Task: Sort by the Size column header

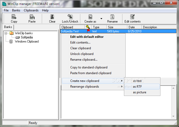Action: [117, 27]
